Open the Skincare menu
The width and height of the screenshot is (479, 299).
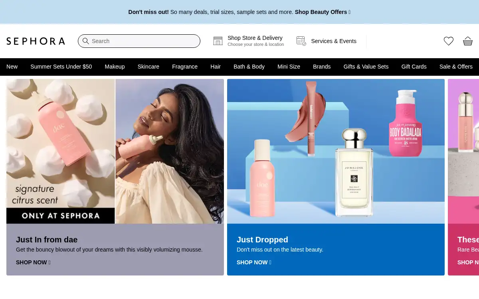pos(148,67)
